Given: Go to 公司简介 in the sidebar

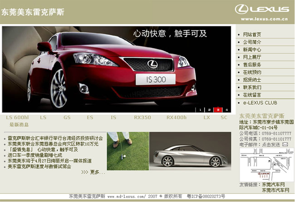Looking at the screenshot, I should point(251,42).
